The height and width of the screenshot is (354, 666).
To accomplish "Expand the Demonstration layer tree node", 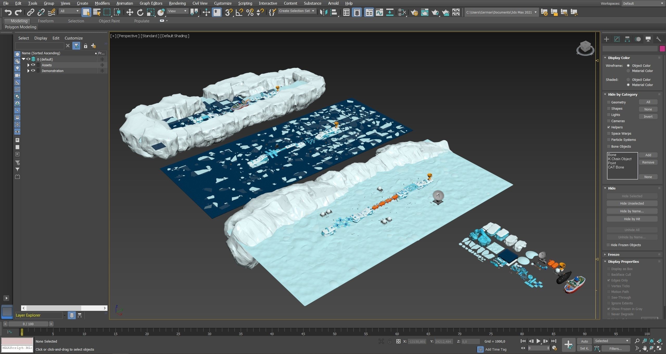I will click(x=28, y=71).
